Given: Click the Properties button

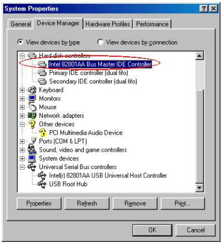Looking at the screenshot, I should coord(39,204).
